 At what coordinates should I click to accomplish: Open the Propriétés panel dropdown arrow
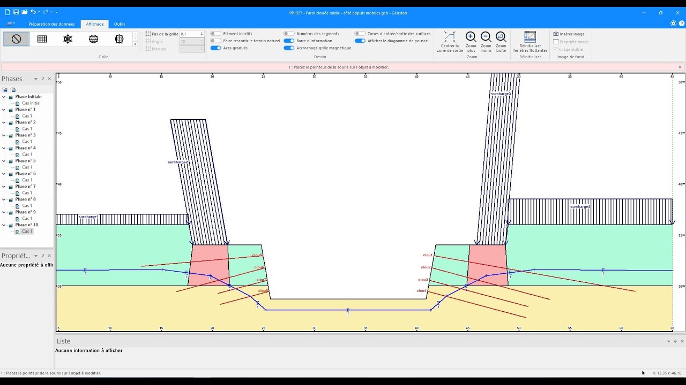point(36,256)
